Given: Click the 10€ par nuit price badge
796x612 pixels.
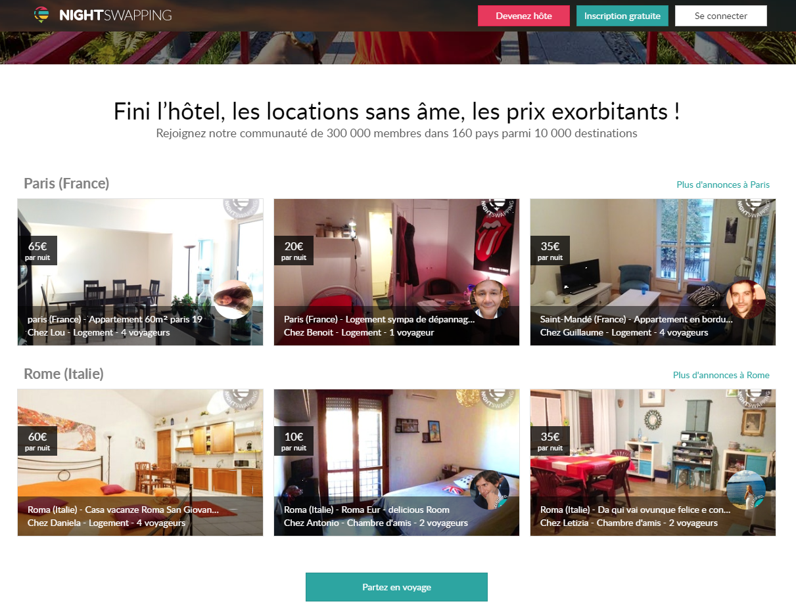Looking at the screenshot, I should (294, 441).
